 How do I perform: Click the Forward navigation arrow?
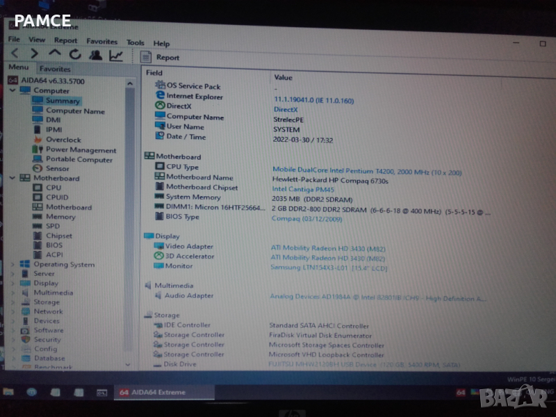tap(35, 54)
